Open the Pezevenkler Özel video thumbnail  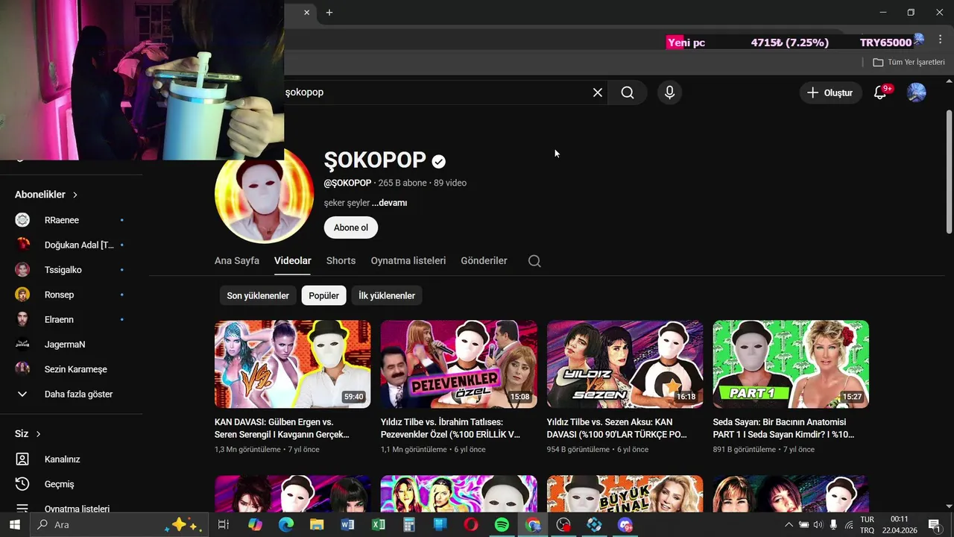(458, 364)
